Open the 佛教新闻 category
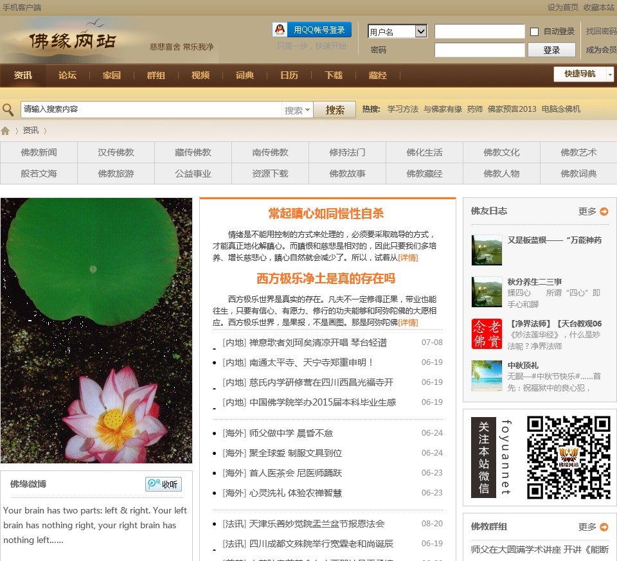The width and height of the screenshot is (617, 561). [x=39, y=152]
